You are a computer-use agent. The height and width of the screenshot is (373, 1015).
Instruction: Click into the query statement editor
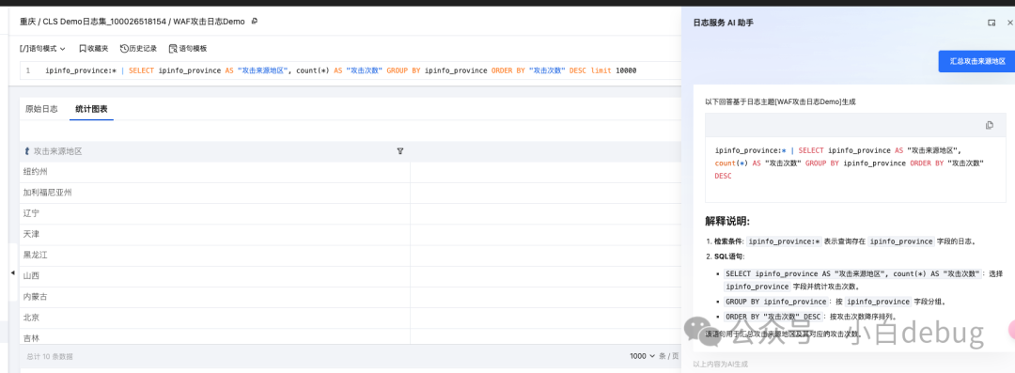click(350, 70)
